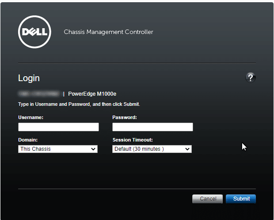Click the Login heading
The image size is (274, 220).
(x=29, y=78)
